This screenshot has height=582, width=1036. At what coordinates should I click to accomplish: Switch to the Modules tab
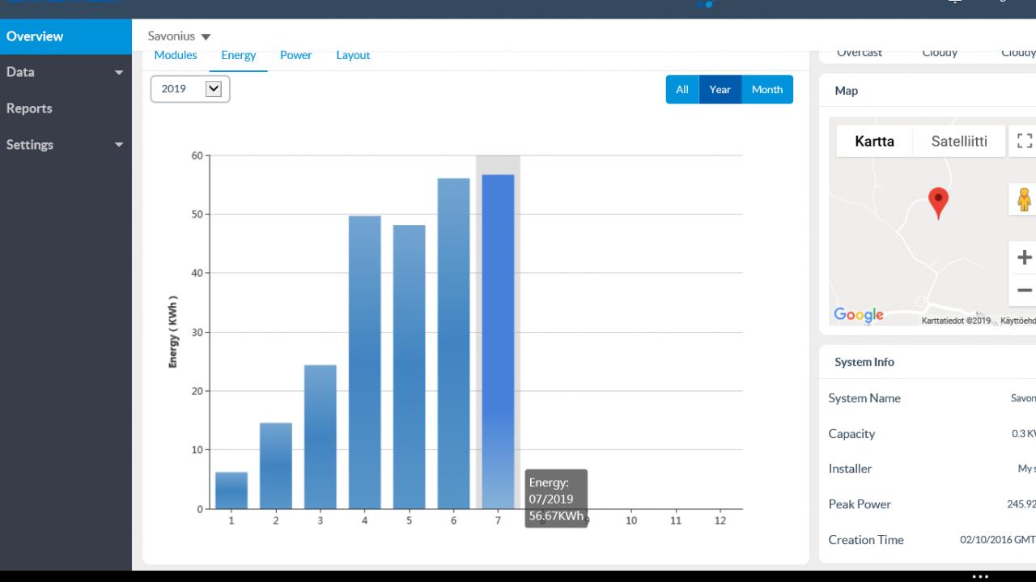coord(176,55)
